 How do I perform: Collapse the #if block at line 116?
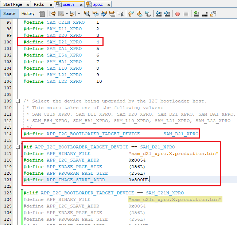pyautogui.click(x=18, y=147)
